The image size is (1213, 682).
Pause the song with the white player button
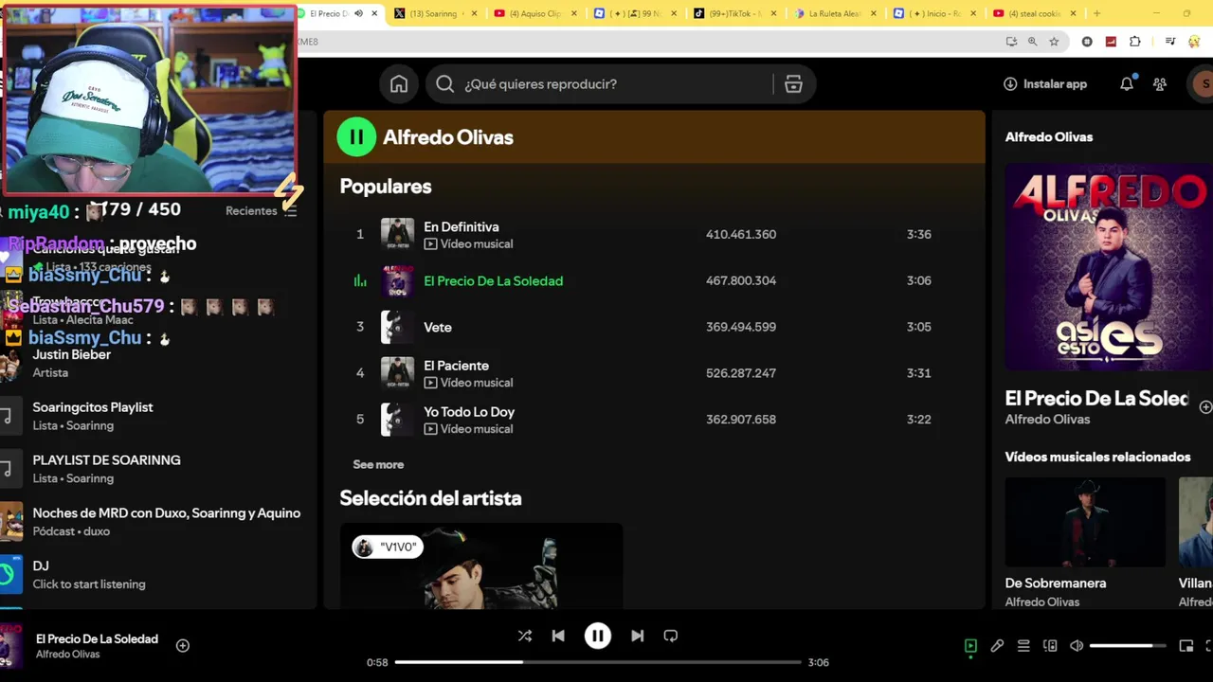point(597,637)
